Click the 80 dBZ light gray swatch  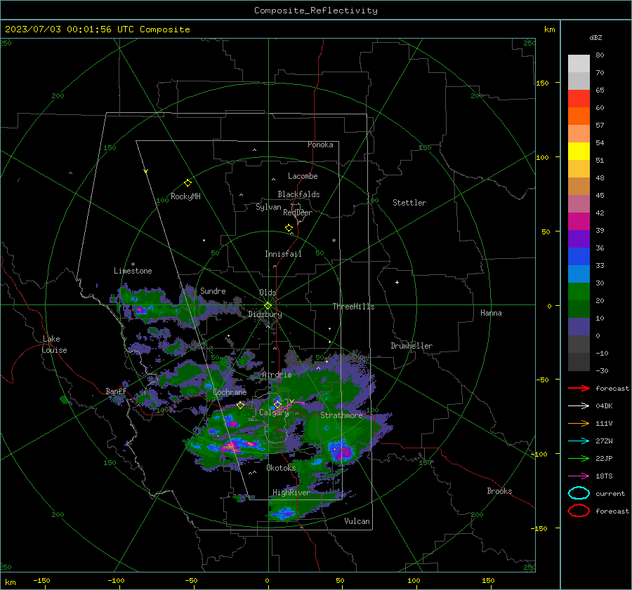pos(579,63)
